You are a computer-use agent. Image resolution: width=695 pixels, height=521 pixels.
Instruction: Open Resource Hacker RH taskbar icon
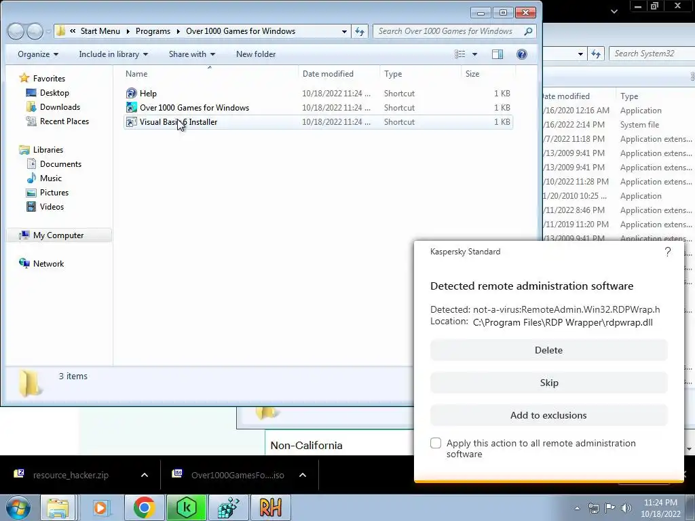[x=271, y=507]
